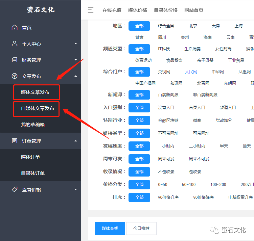Select 全部 for 发稿速度 filter
The width and height of the screenshot is (254, 241).
coord(139,146)
